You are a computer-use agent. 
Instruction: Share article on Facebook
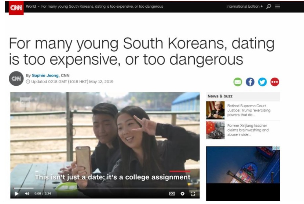[x=250, y=82]
